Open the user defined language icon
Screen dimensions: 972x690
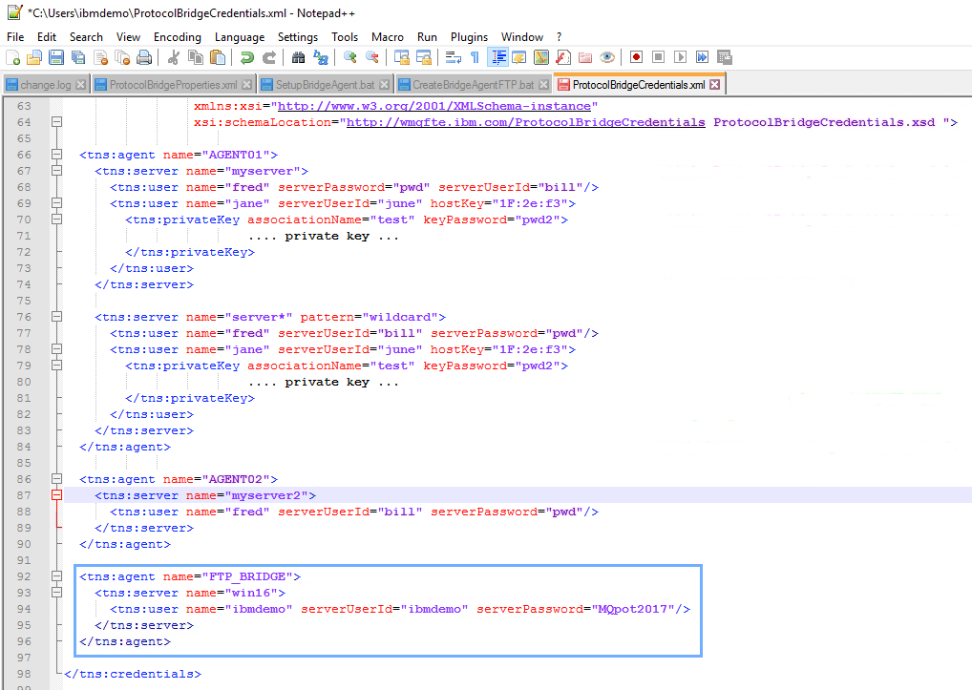click(518, 57)
